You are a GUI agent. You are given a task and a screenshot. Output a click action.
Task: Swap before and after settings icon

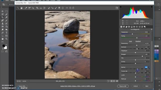111,81
